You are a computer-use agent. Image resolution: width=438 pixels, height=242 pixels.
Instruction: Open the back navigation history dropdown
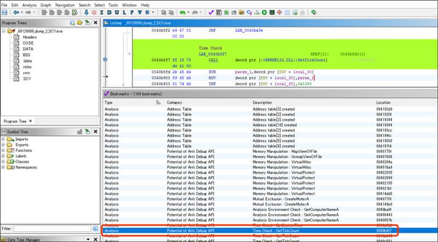click(x=22, y=13)
